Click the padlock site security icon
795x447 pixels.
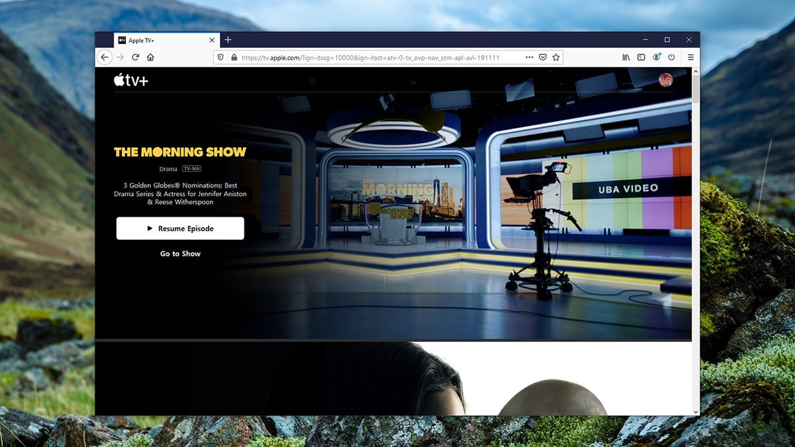233,57
